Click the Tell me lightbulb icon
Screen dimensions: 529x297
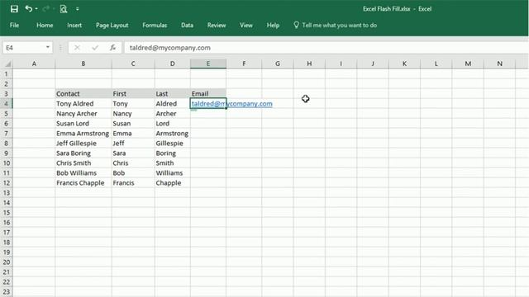click(x=296, y=25)
